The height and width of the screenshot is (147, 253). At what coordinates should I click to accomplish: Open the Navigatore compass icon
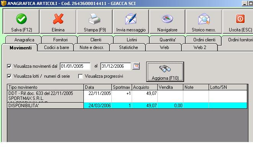pos(167,19)
